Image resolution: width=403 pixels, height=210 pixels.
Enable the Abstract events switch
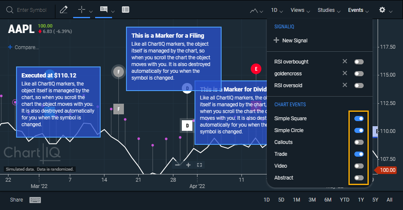359,177
